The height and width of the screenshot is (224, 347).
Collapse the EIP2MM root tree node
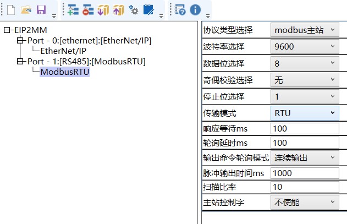tap(7, 30)
